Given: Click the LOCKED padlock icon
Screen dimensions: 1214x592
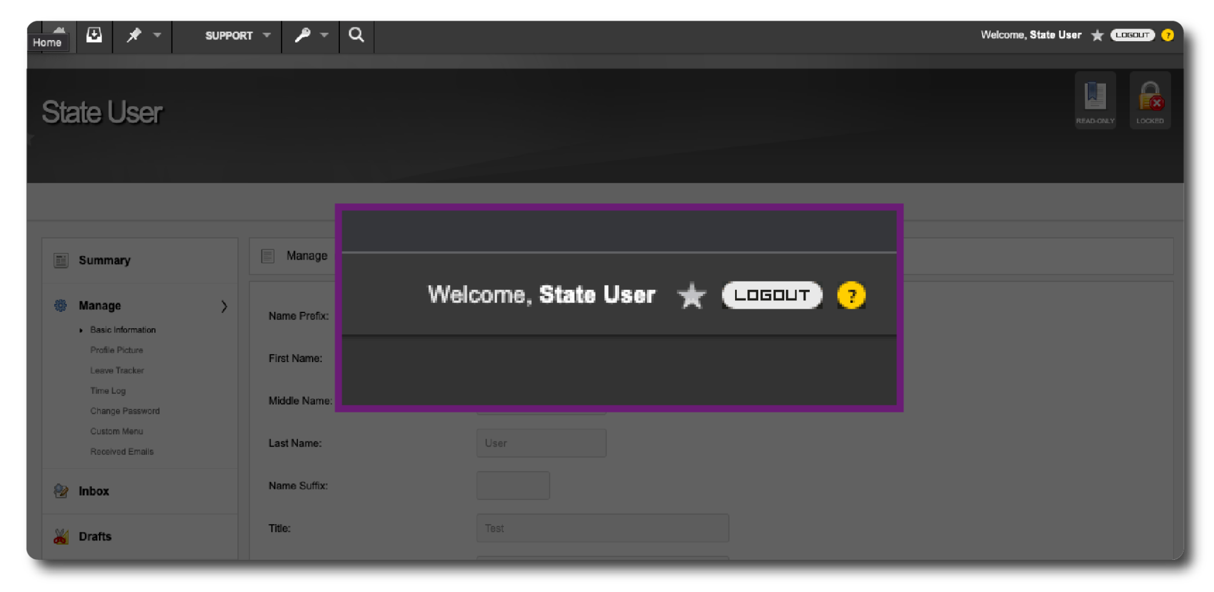Looking at the screenshot, I should pyautogui.click(x=1150, y=101).
